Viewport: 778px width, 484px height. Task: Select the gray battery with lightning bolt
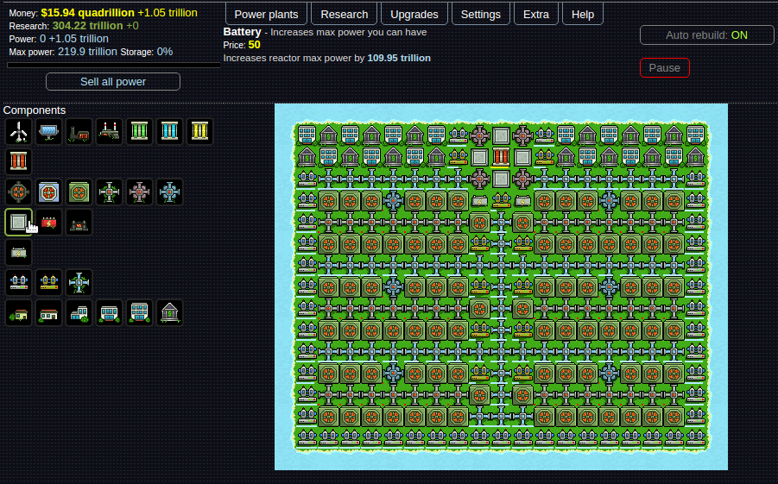pos(19,253)
